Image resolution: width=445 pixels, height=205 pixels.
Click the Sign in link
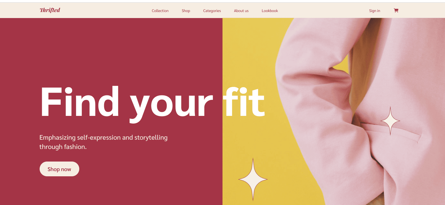374,11
